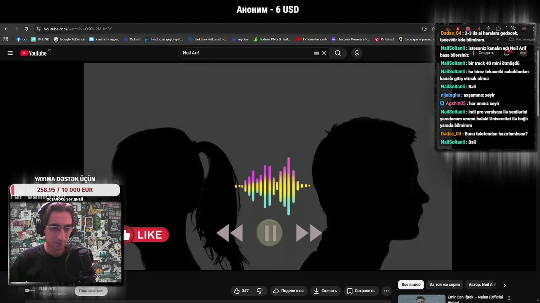This screenshot has width=540, height=303.
Task: Click Agshin05 username in chat overlay
Action: coord(455,104)
